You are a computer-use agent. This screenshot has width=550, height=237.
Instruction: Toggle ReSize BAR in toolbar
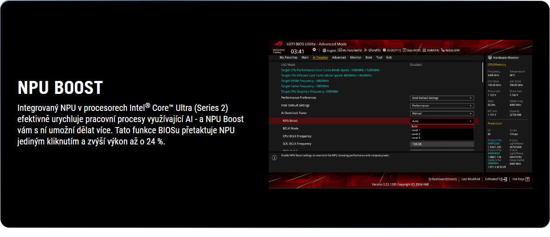[x=450, y=51]
